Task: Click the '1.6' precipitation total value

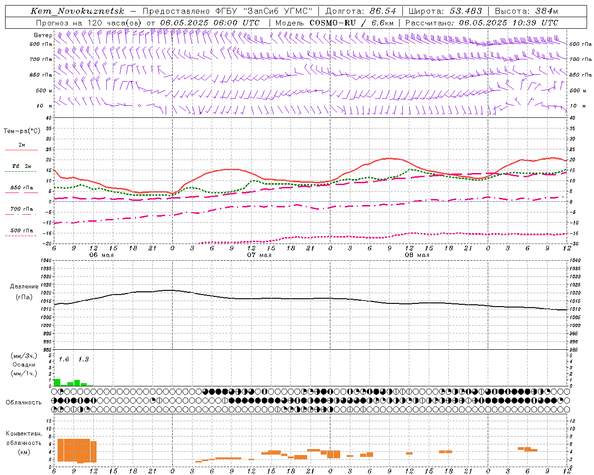Action: click(x=64, y=359)
